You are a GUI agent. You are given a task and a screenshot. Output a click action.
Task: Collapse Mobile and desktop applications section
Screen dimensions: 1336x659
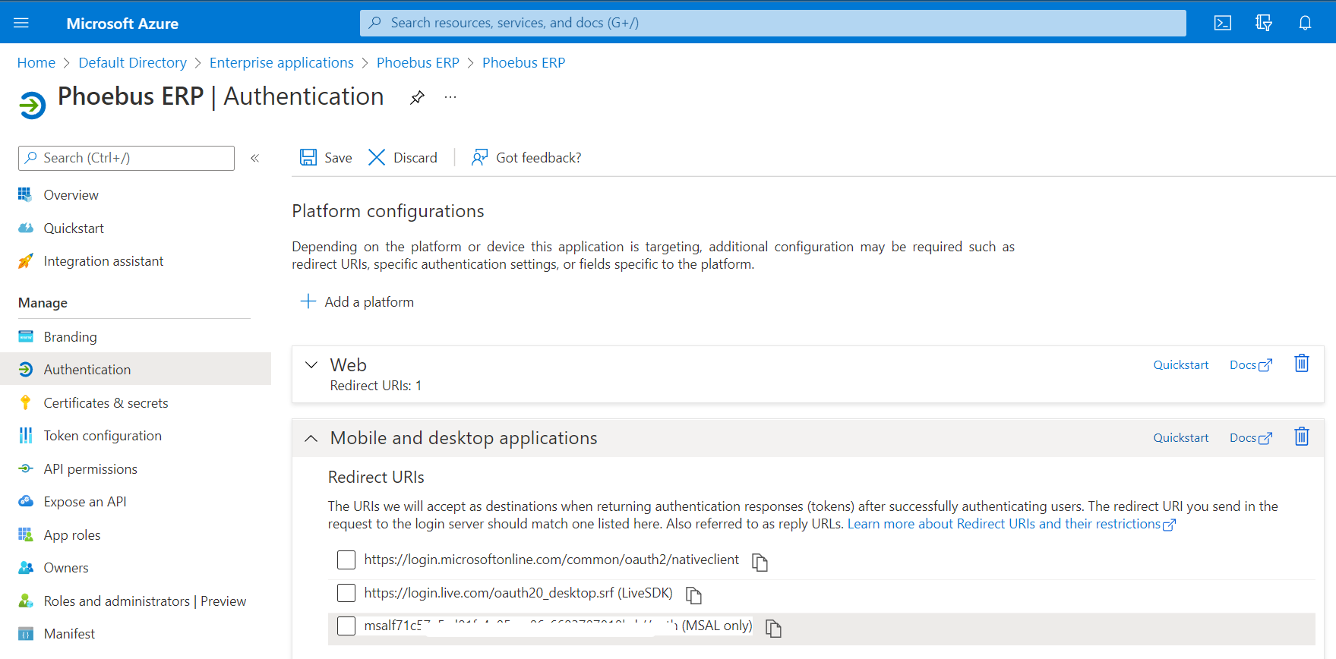coord(311,438)
